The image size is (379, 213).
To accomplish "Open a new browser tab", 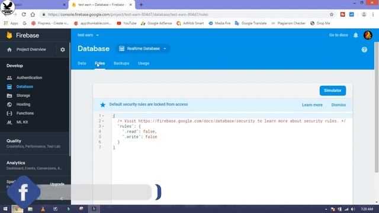I will click(x=141, y=5).
